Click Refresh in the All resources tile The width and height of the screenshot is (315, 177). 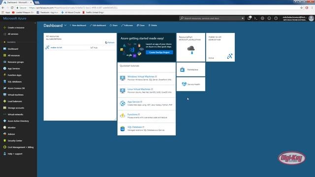(x=110, y=43)
